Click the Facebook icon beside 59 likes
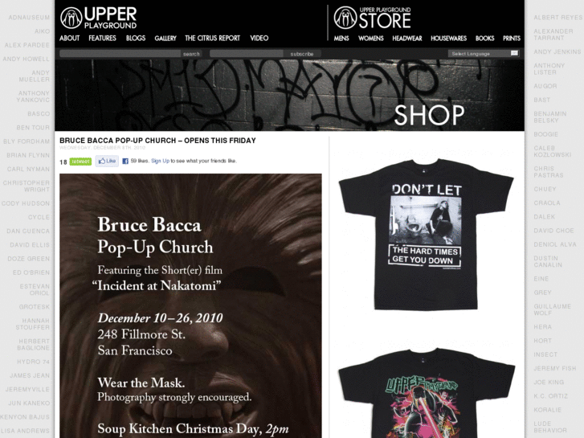The height and width of the screenshot is (438, 584). [x=125, y=161]
